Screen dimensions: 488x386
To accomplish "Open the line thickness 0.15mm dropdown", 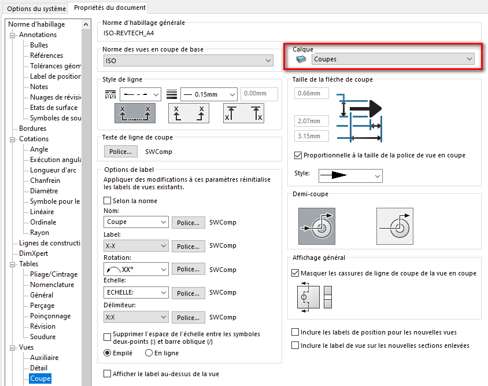I will coord(209,94).
